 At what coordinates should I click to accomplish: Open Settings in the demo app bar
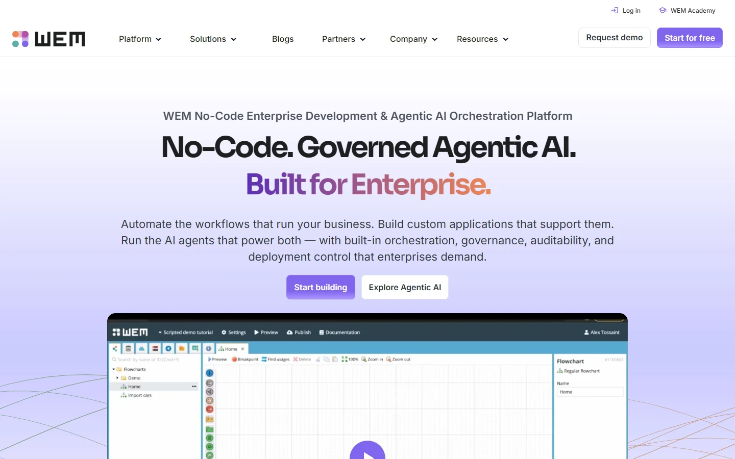pyautogui.click(x=234, y=333)
